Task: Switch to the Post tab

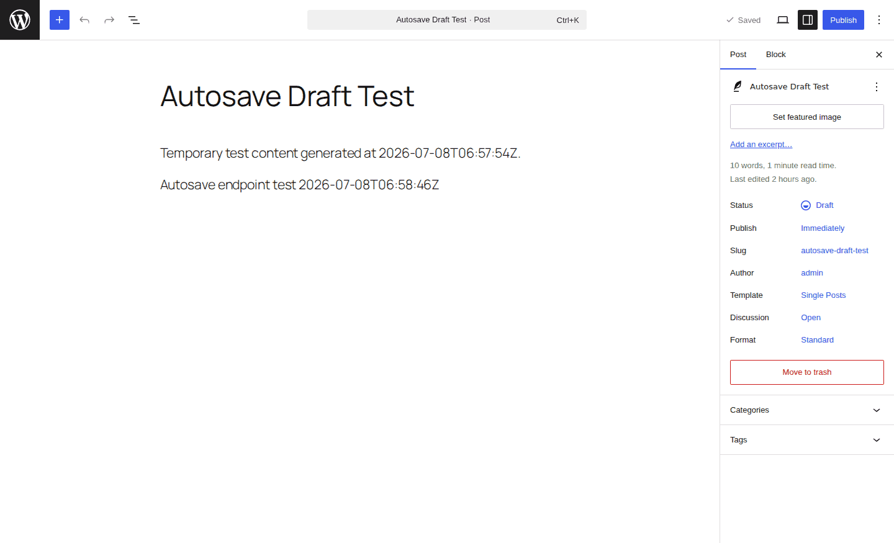Action: coord(738,55)
